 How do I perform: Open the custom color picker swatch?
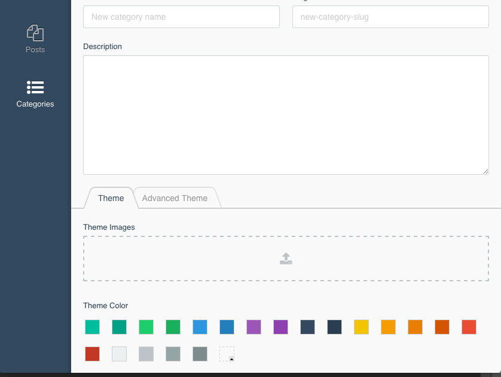point(227,354)
